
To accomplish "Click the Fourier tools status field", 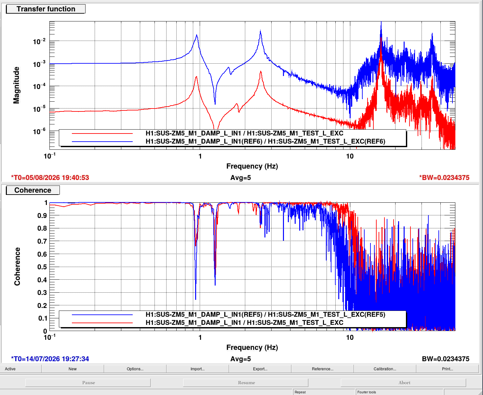I will coord(400,392).
